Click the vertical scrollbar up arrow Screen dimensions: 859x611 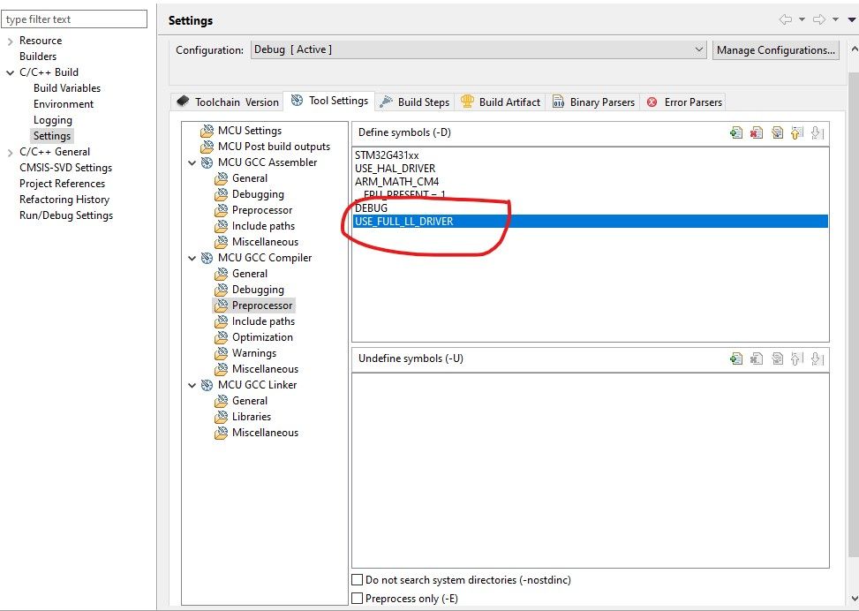[x=854, y=49]
